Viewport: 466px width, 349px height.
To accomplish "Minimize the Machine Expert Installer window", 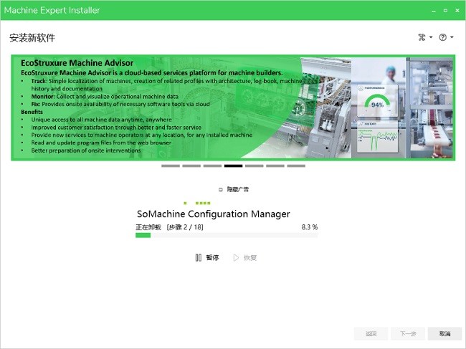I will coord(434,11).
